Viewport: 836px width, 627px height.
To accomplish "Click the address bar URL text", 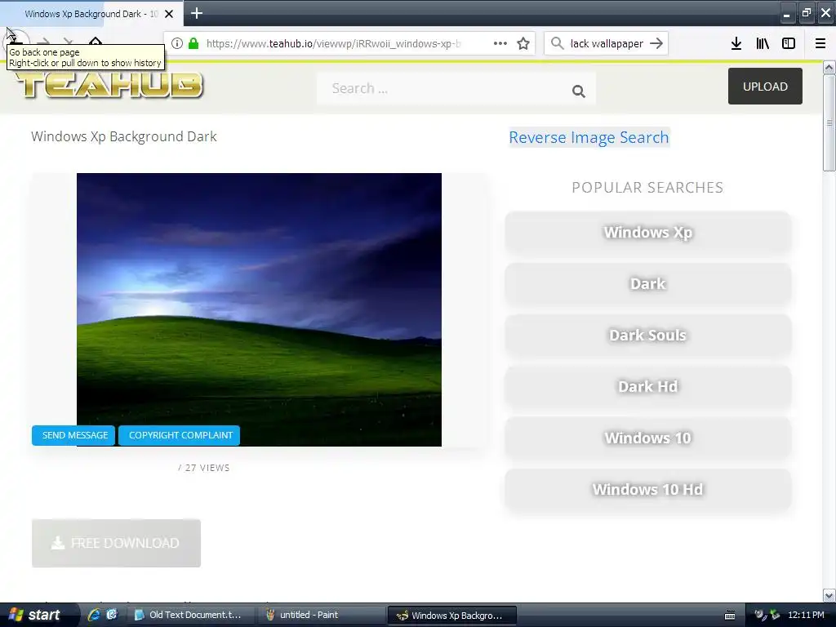I will [333, 44].
